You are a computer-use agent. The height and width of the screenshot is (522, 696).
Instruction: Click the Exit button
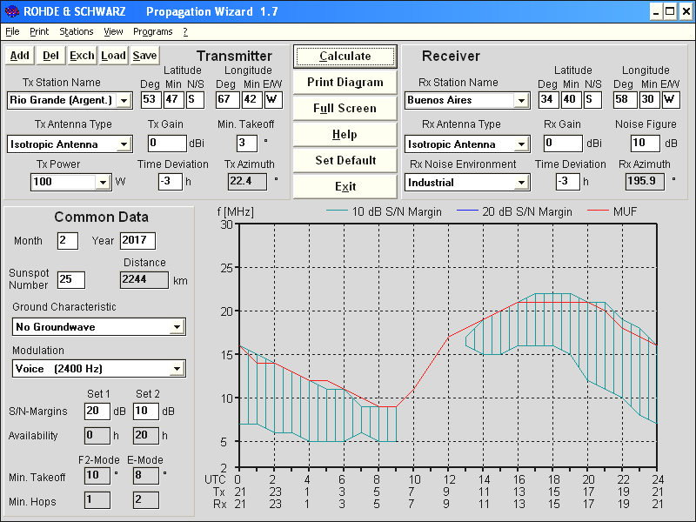(x=345, y=186)
